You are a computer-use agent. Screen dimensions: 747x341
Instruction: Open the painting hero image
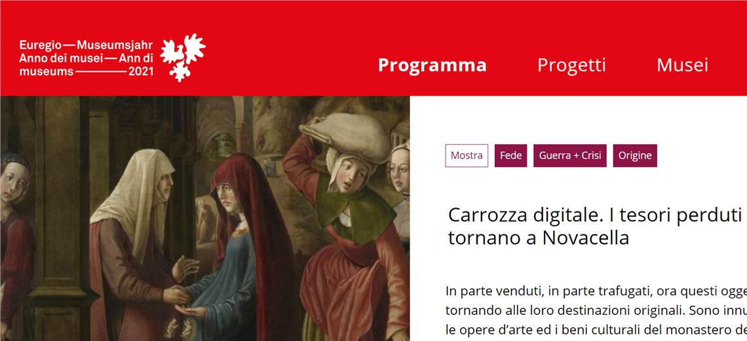(205, 219)
